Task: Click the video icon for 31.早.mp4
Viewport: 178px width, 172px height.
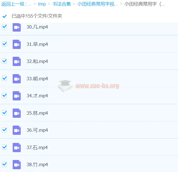Action: 17,44
